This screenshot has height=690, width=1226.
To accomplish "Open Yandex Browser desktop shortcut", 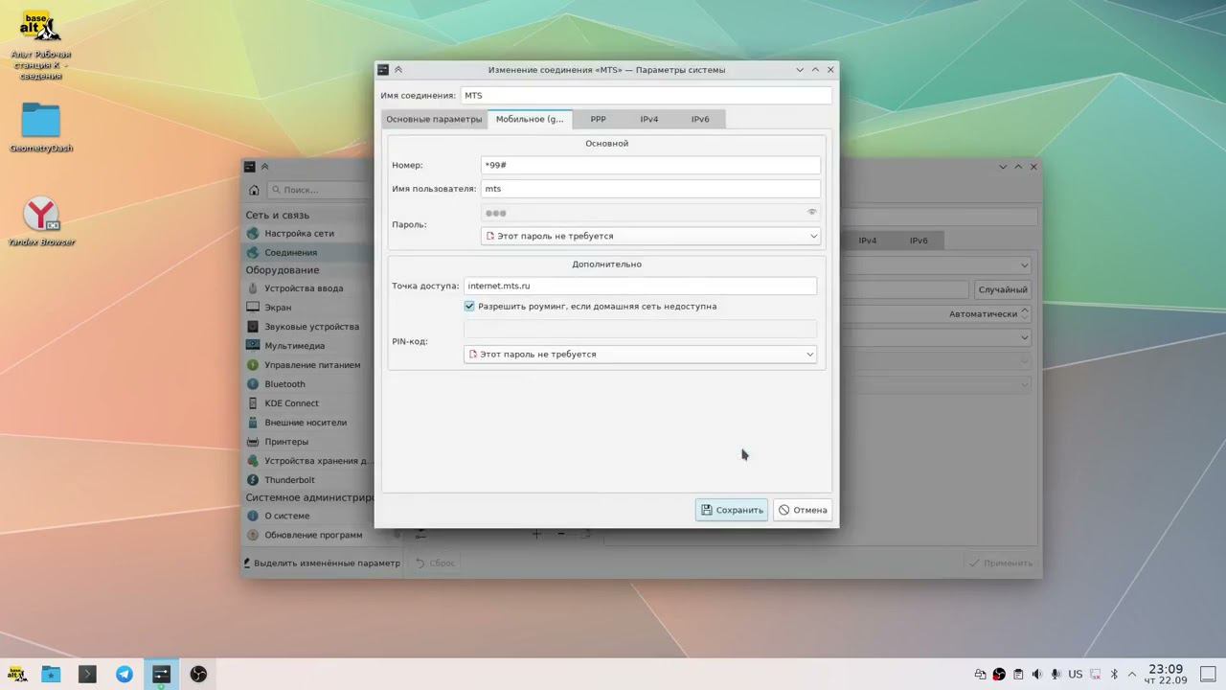I will 41,221.
